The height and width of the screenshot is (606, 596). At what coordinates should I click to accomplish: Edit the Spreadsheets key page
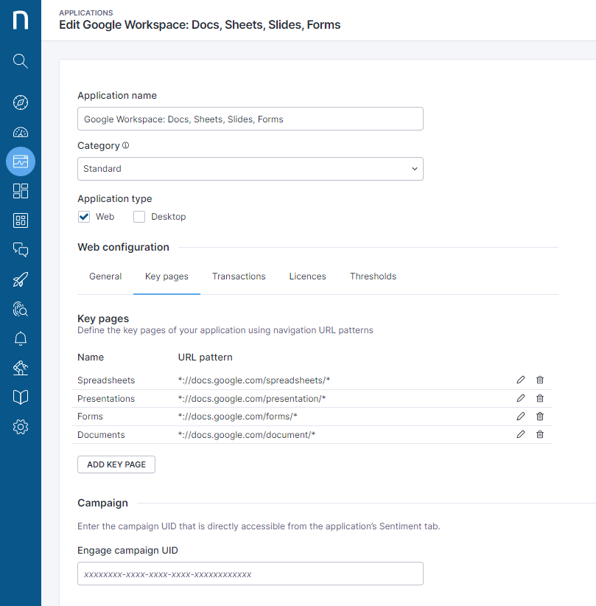coord(521,380)
